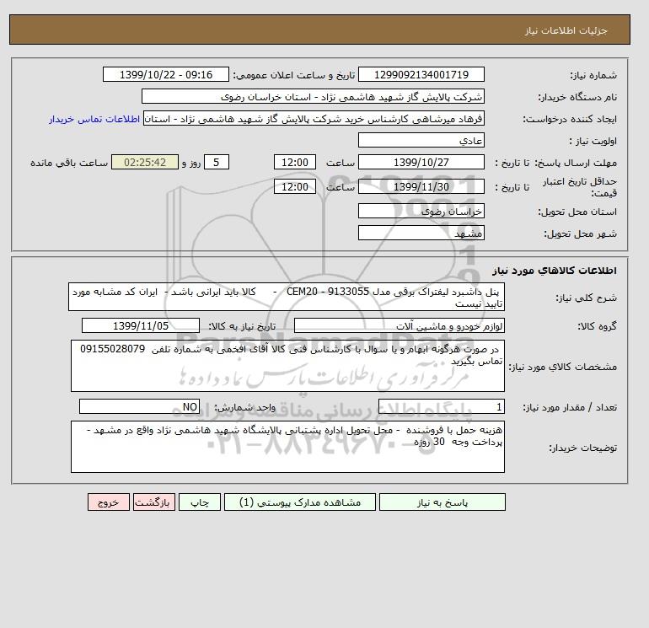The height and width of the screenshot is (628, 649).
Task: Click the بازگشت back button
Action: click(154, 502)
